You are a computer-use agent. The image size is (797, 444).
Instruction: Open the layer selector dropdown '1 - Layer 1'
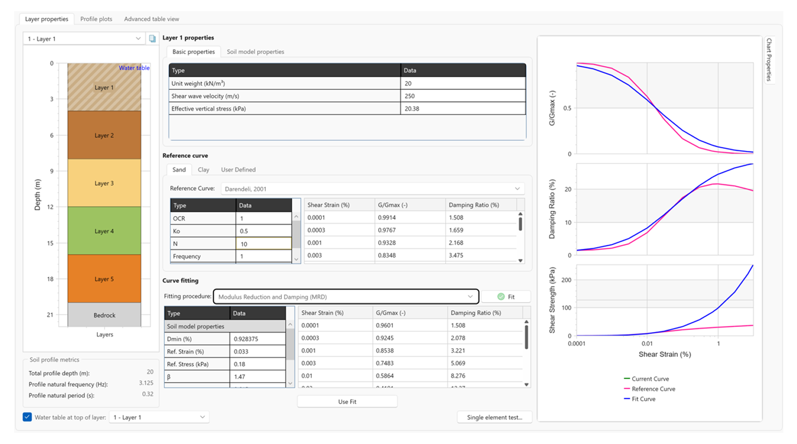[84, 39]
